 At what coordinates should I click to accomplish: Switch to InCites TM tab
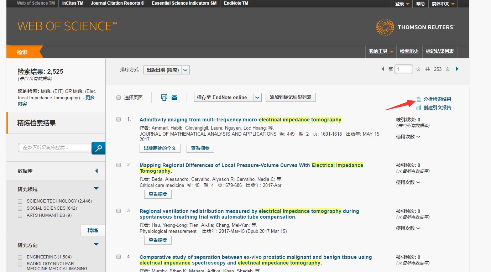[x=73, y=3]
